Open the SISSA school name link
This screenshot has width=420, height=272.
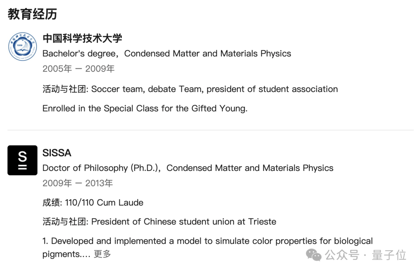click(57, 153)
